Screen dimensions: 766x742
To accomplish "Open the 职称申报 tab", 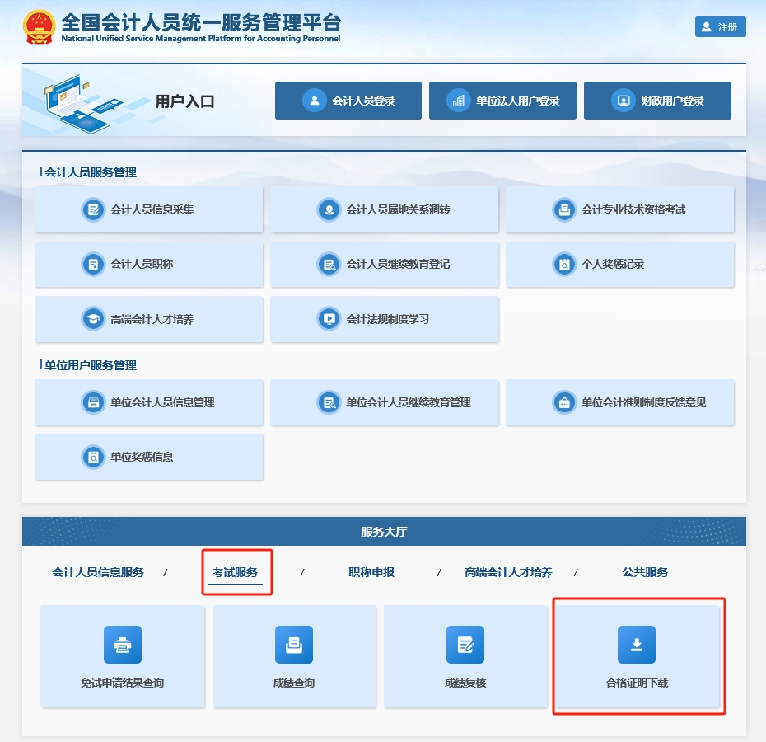I will point(371,572).
